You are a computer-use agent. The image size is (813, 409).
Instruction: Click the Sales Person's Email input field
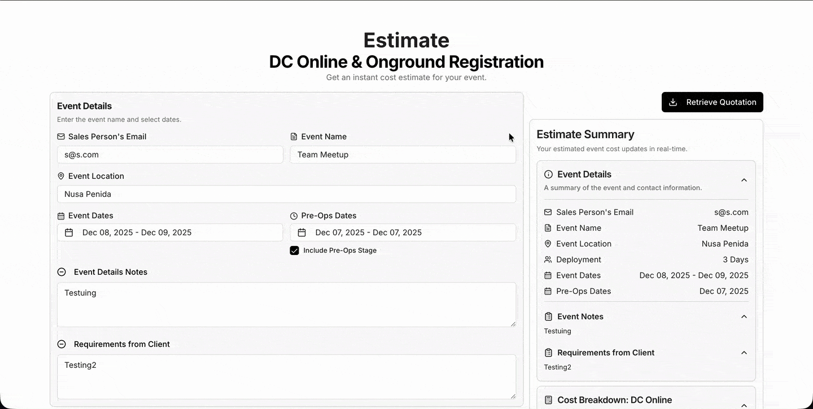(x=169, y=155)
